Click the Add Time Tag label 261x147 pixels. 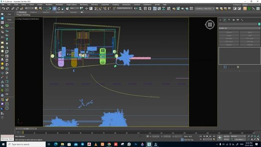(188, 140)
